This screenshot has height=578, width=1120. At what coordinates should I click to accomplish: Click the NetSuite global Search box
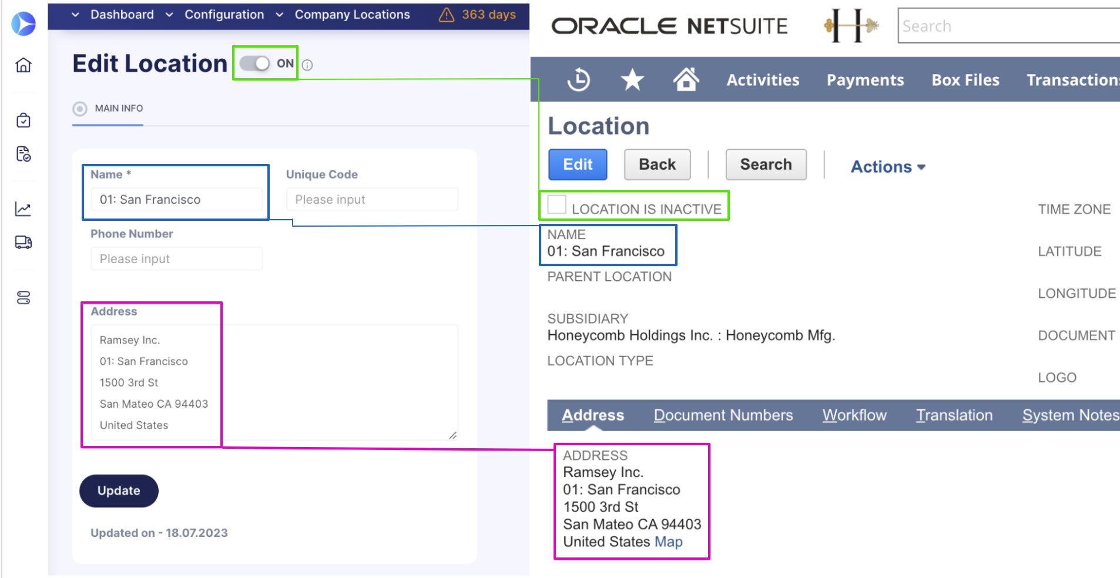[1008, 26]
